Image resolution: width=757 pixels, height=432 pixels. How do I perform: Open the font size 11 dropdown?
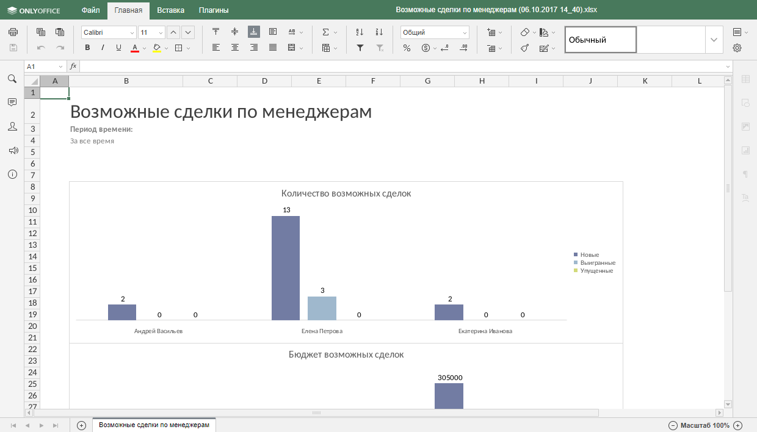(152, 32)
